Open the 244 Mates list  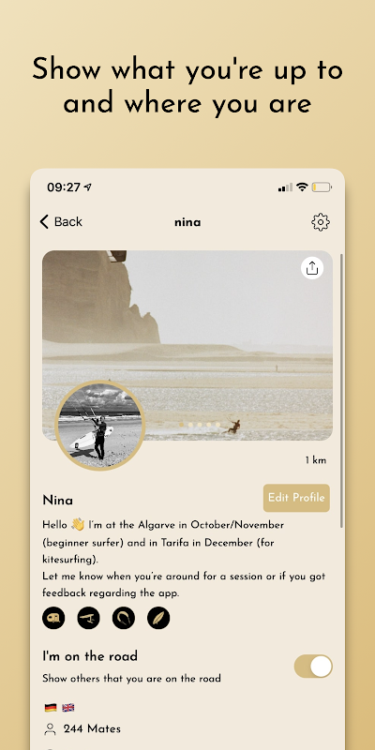pyautogui.click(x=92, y=729)
